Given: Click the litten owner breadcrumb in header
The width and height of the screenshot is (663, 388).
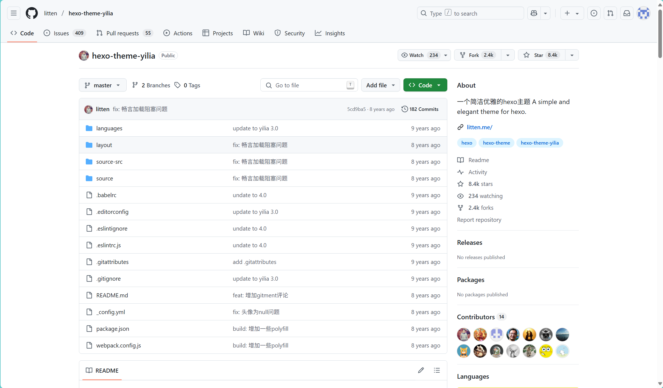Looking at the screenshot, I should 51,13.
